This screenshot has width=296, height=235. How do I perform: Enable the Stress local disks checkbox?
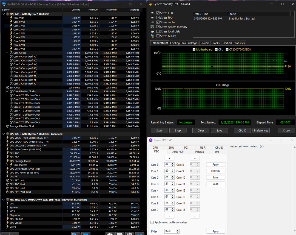158,31
